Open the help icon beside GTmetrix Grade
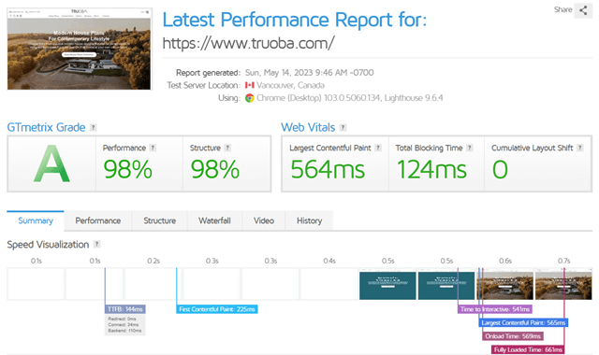 [x=94, y=128]
